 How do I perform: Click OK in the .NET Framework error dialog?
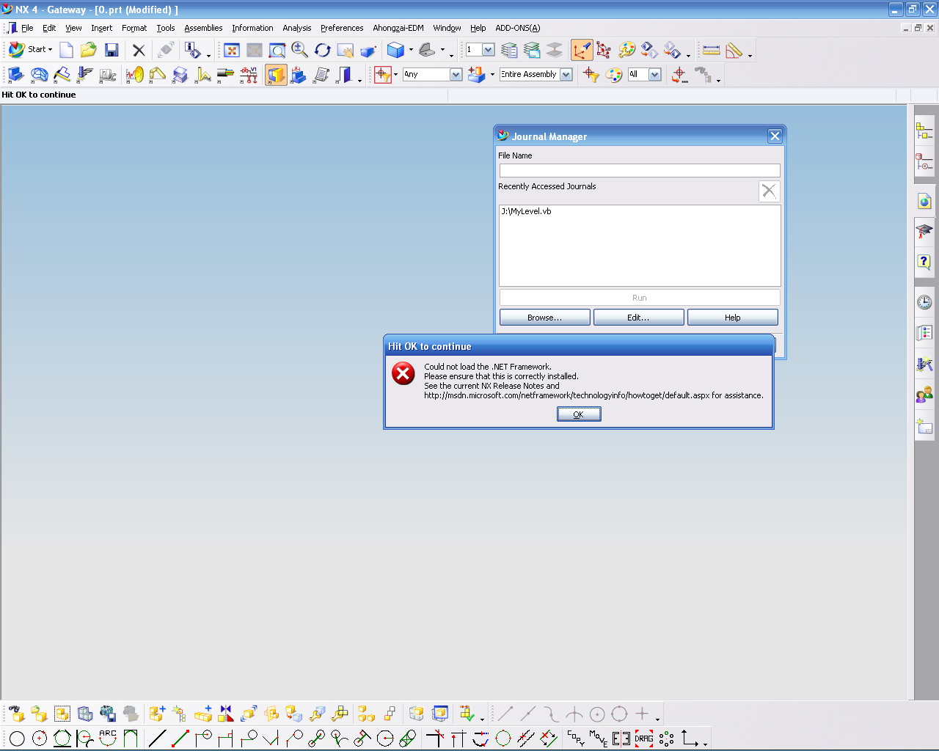coord(579,414)
